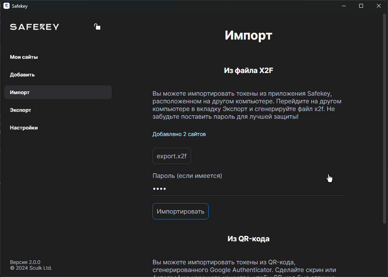Click the 'Пароль (если имеется)' label
Image resolution: width=388 pixels, height=277 pixels.
pos(187,176)
